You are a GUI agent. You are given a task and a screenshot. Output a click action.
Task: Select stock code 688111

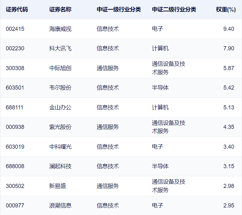click(15, 107)
